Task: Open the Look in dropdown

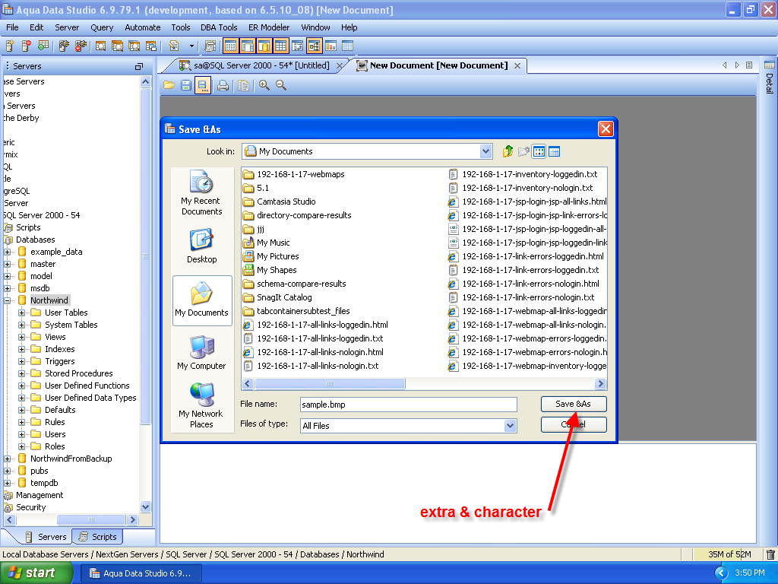Action: pos(485,151)
